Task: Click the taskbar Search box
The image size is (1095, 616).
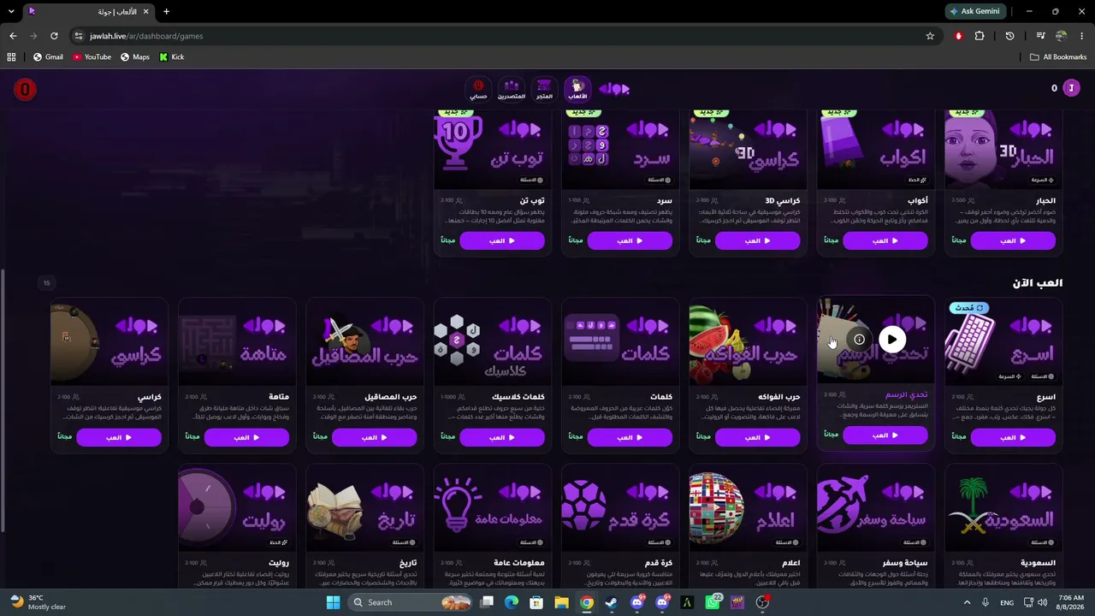Action: click(411, 602)
